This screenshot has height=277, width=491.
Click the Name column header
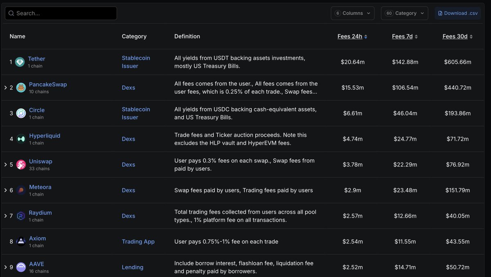18,36
